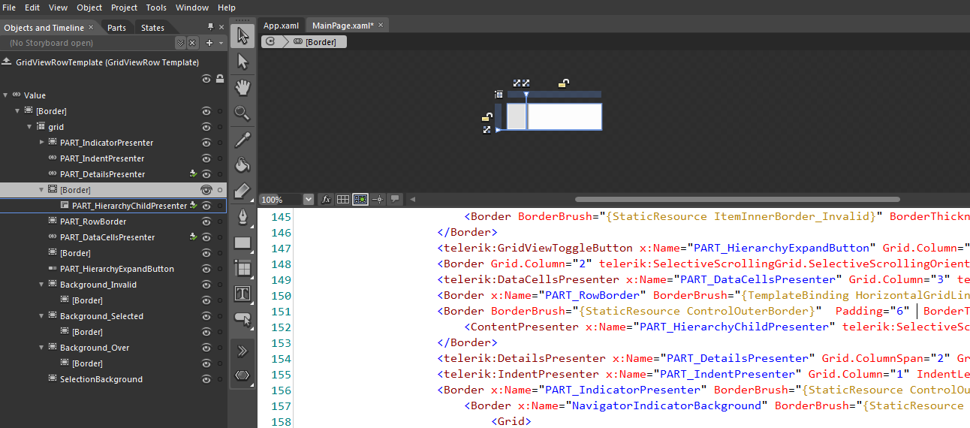
Task: Open the zoom percentage dropdown
Action: coord(308,199)
